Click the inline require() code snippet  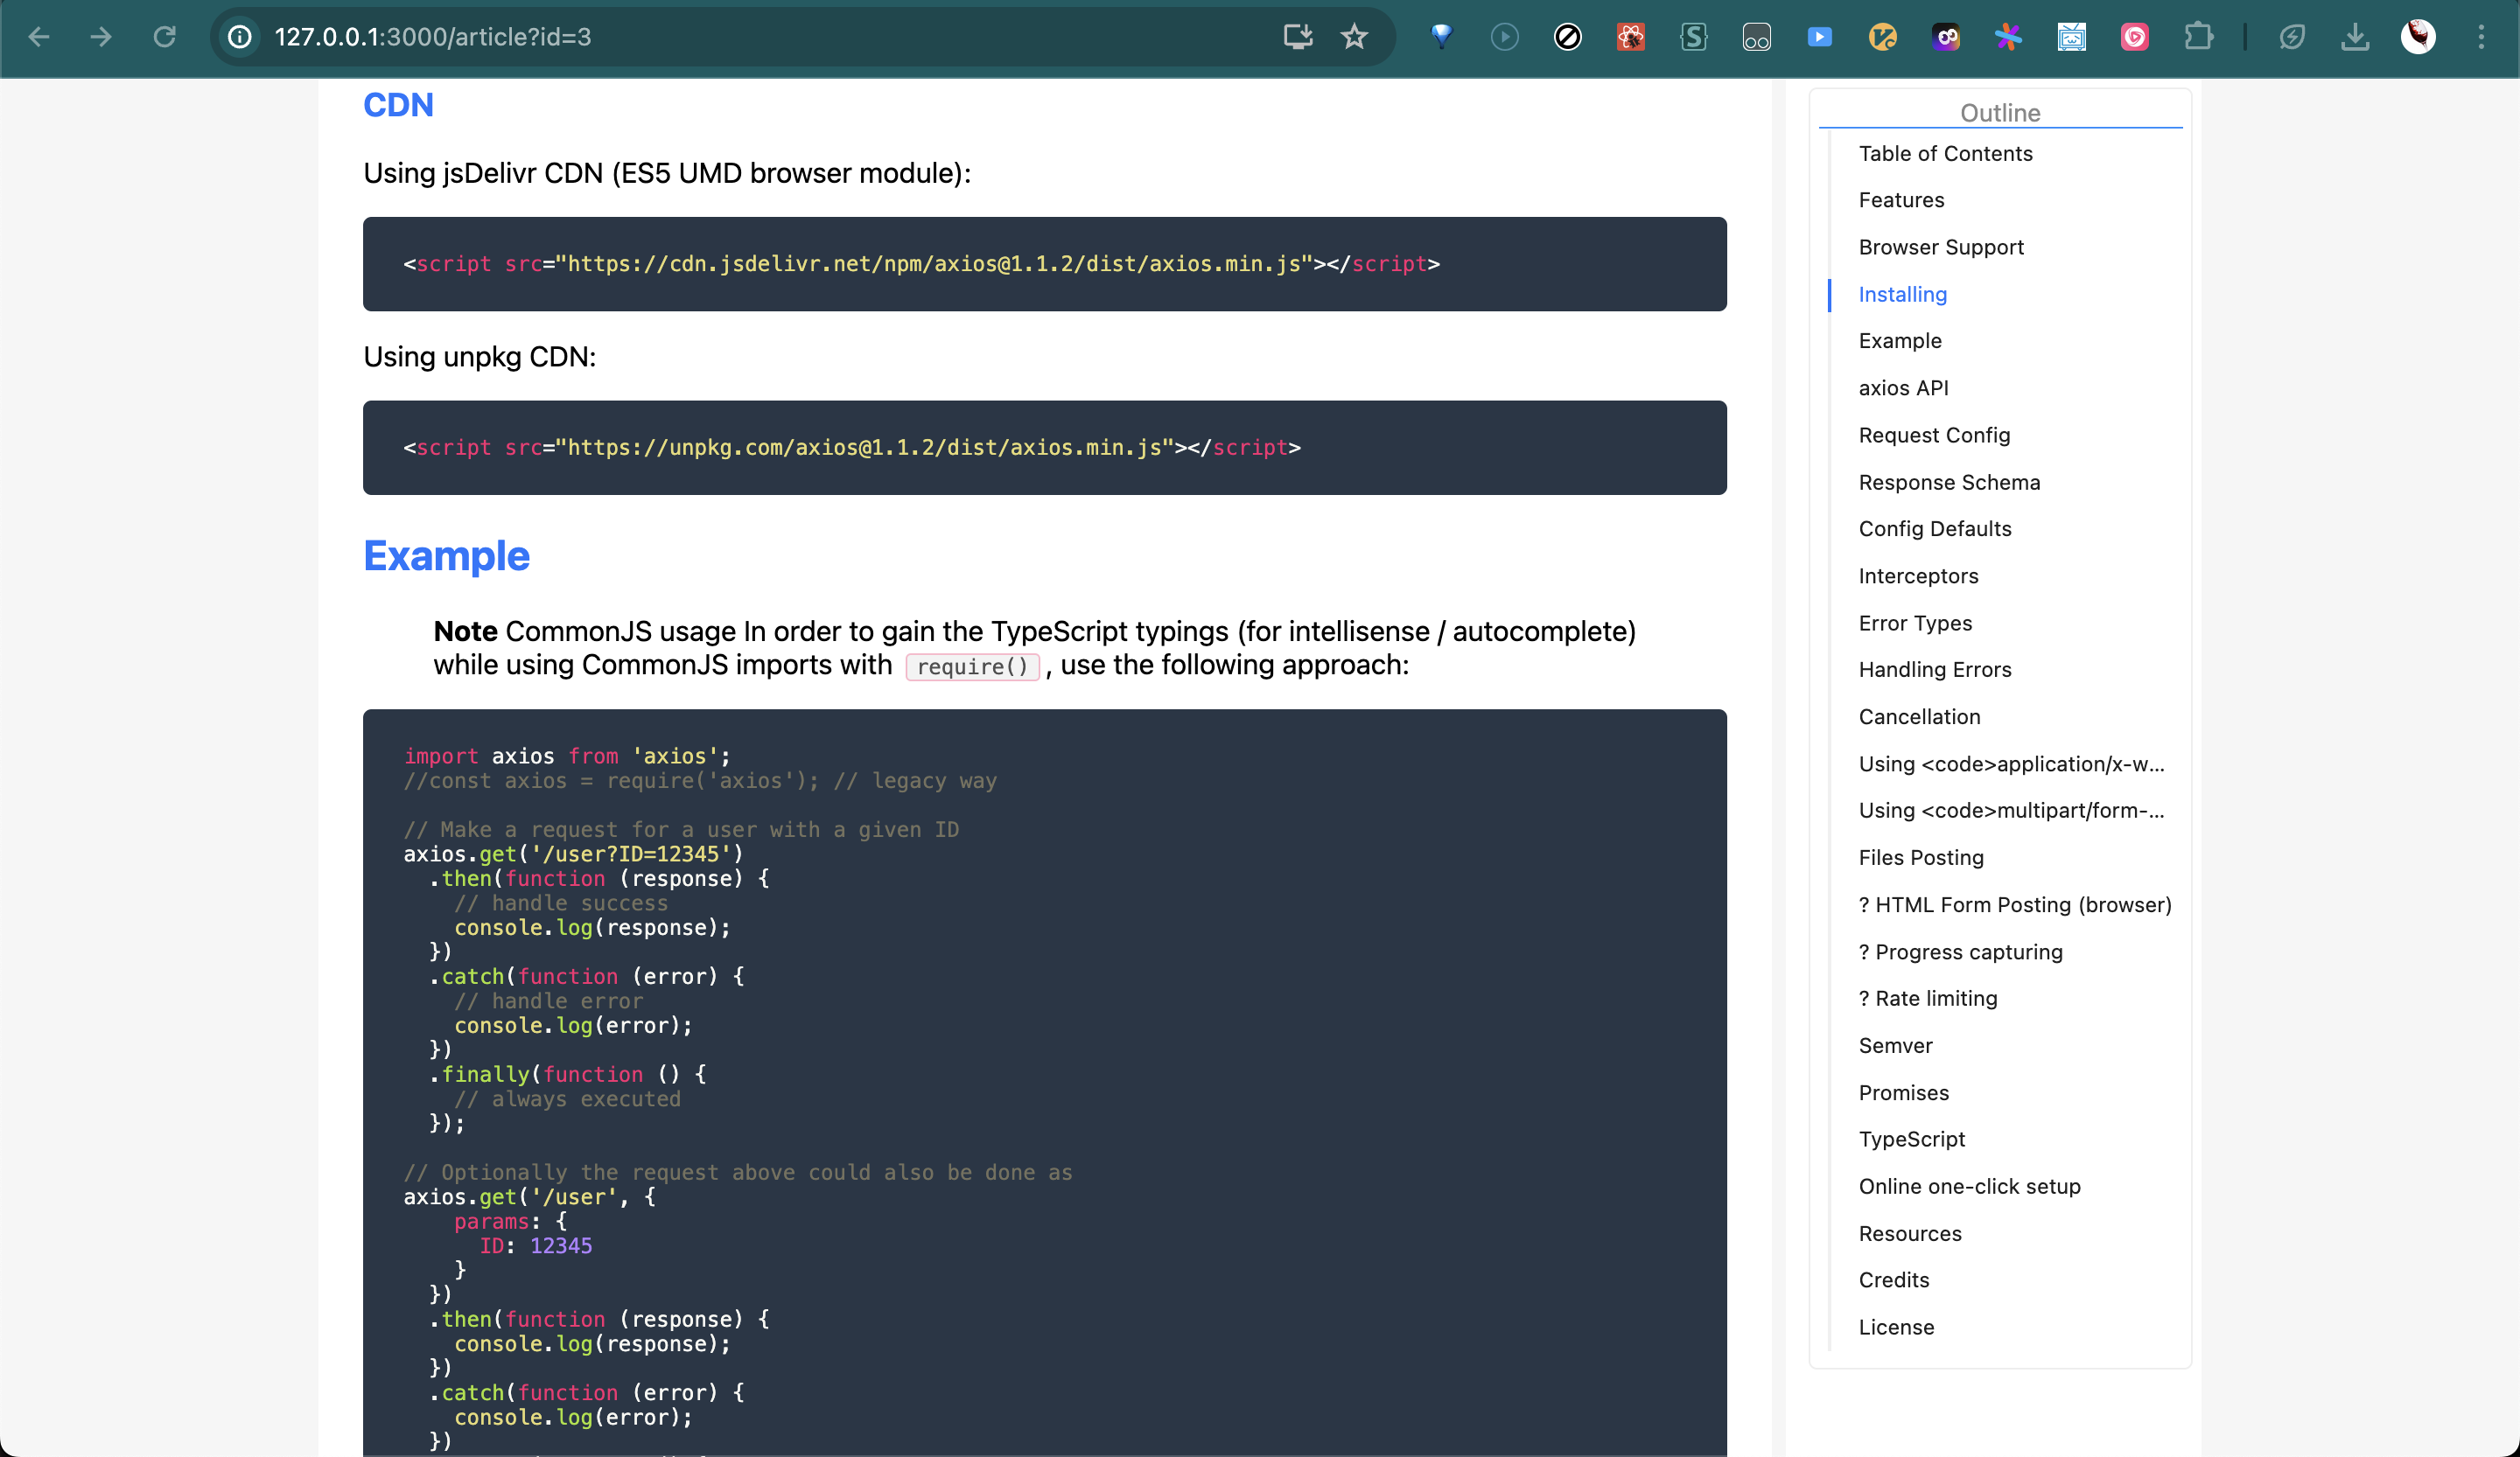pos(972,666)
